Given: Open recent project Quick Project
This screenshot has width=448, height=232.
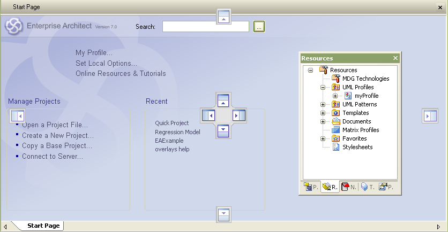Looking at the screenshot, I should [x=171, y=123].
